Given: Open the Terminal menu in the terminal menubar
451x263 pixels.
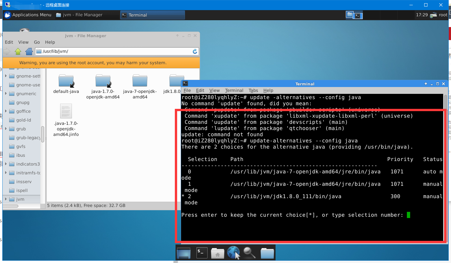Looking at the screenshot, I should pyautogui.click(x=234, y=90).
